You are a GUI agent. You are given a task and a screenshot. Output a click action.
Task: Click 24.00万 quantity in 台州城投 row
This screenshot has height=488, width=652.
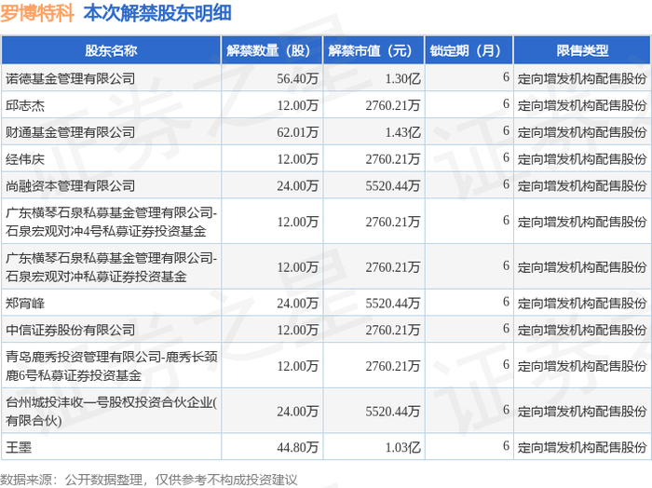click(x=298, y=411)
